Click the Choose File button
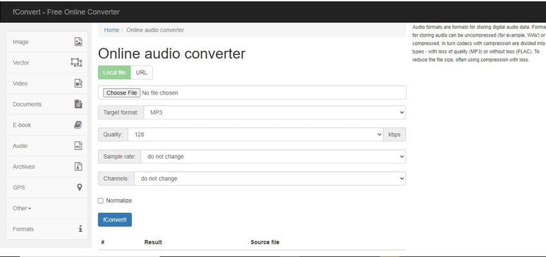Screen dimensions: 546x257 click(x=121, y=93)
